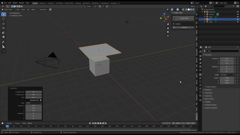Open the timeline Playback menu
Image resolution: width=240 pixels, height=135 pixels.
pyautogui.click(x=10, y=123)
